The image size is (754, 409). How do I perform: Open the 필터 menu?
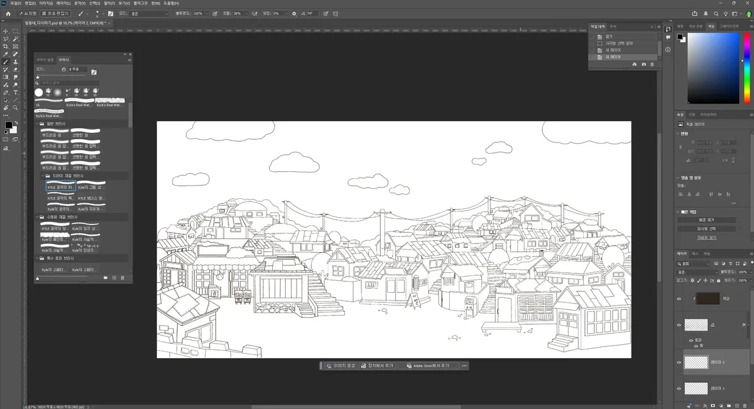pos(109,3)
